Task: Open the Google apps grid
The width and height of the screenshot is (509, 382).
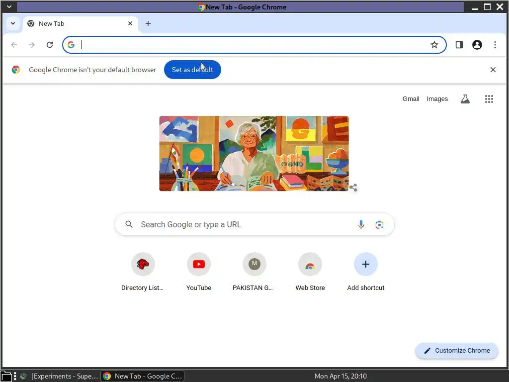Action: point(489,99)
